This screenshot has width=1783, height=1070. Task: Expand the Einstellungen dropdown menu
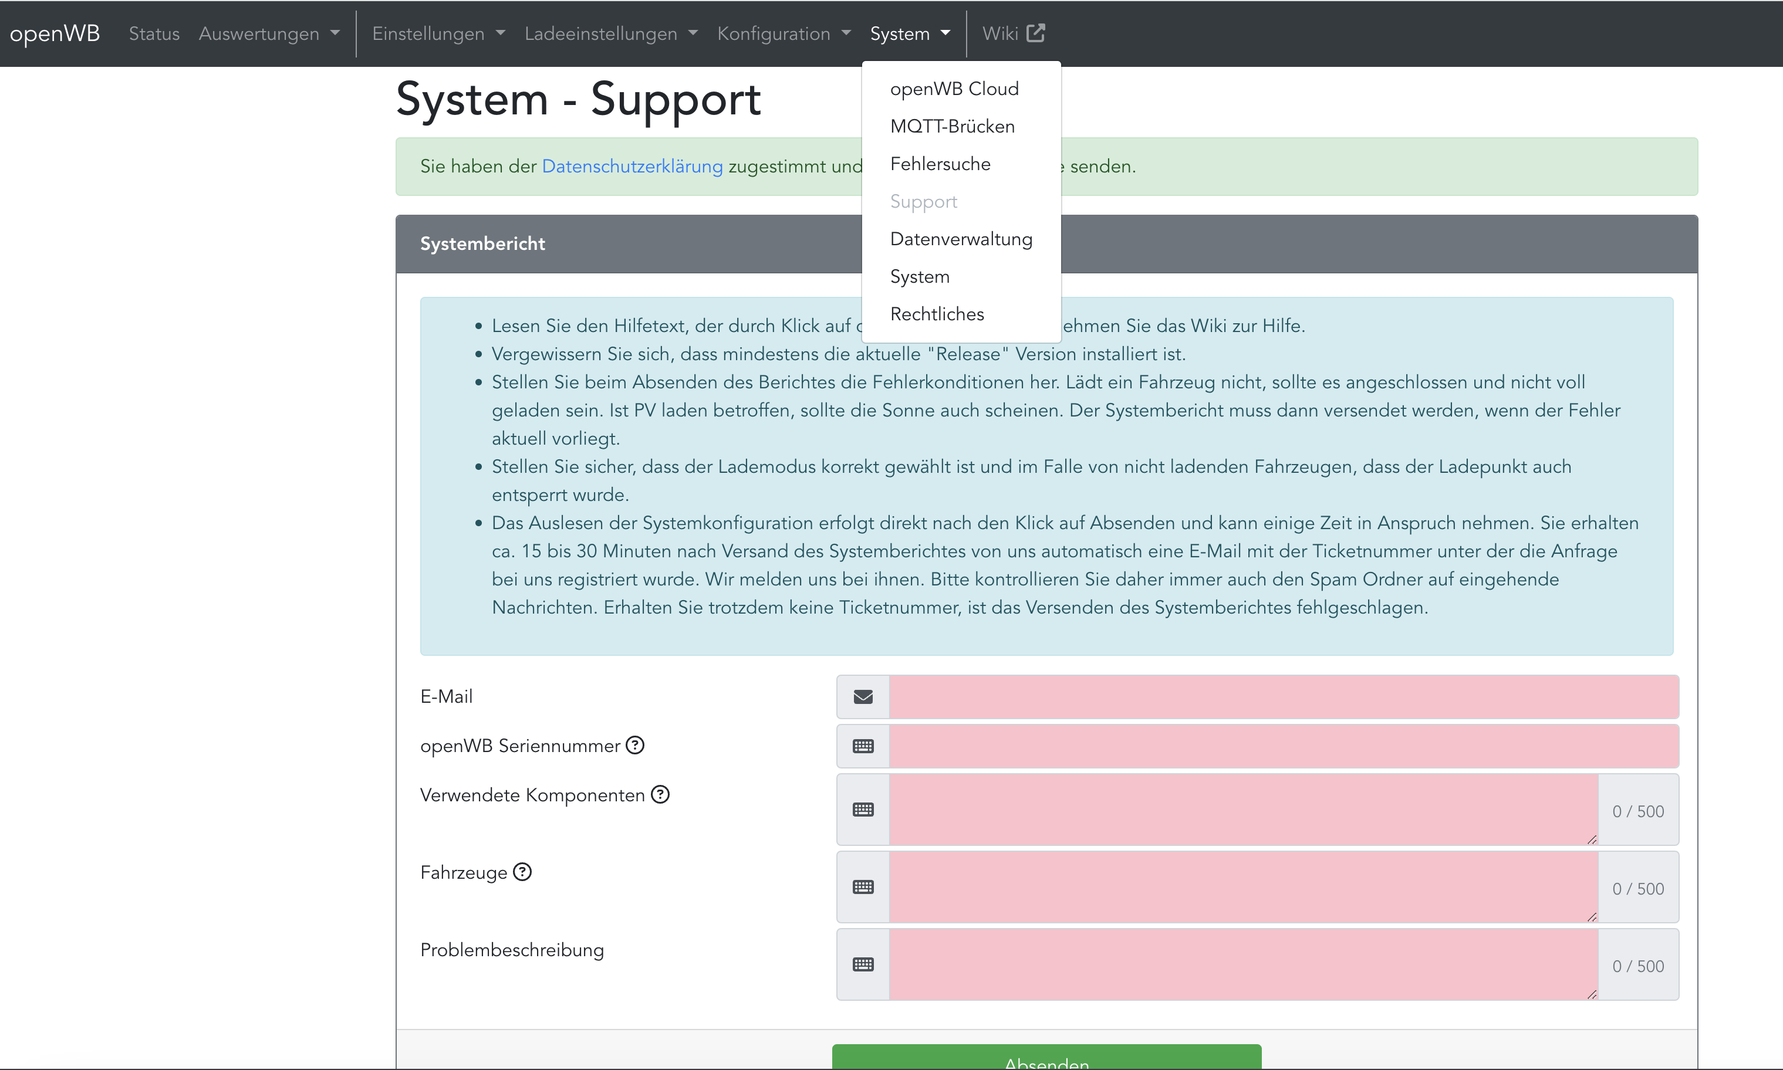coord(438,33)
